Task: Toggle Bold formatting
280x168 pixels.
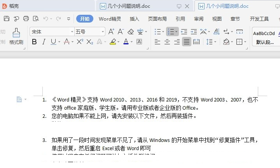Action: (x=34, y=42)
